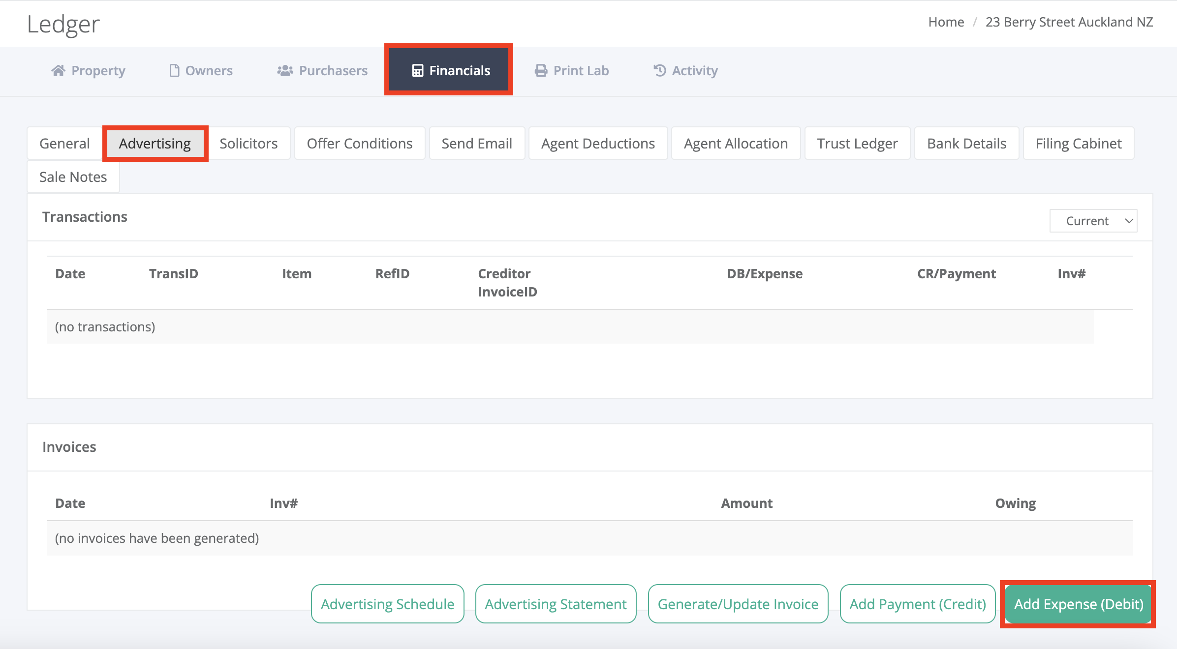
Task: Click the printer icon beside Print Lab
Action: tap(541, 71)
